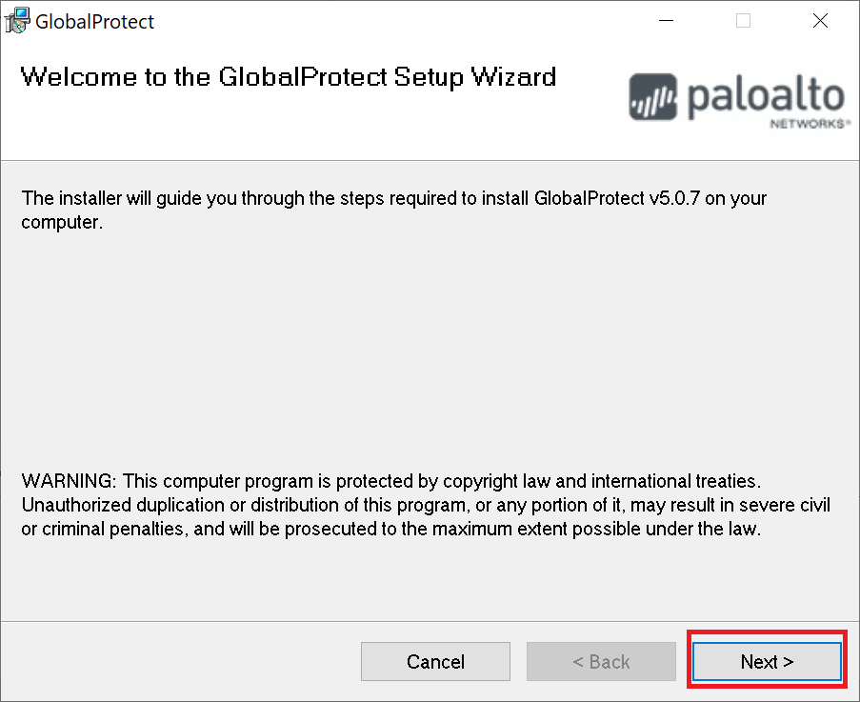Click the disabled Back button
Screen dimensions: 860x702
tap(601, 661)
